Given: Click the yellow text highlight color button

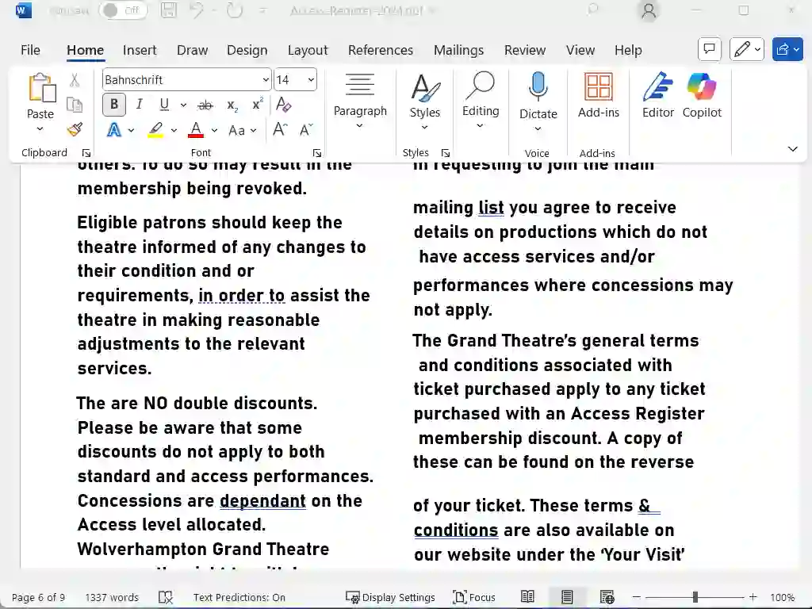Looking at the screenshot, I should [x=156, y=129].
